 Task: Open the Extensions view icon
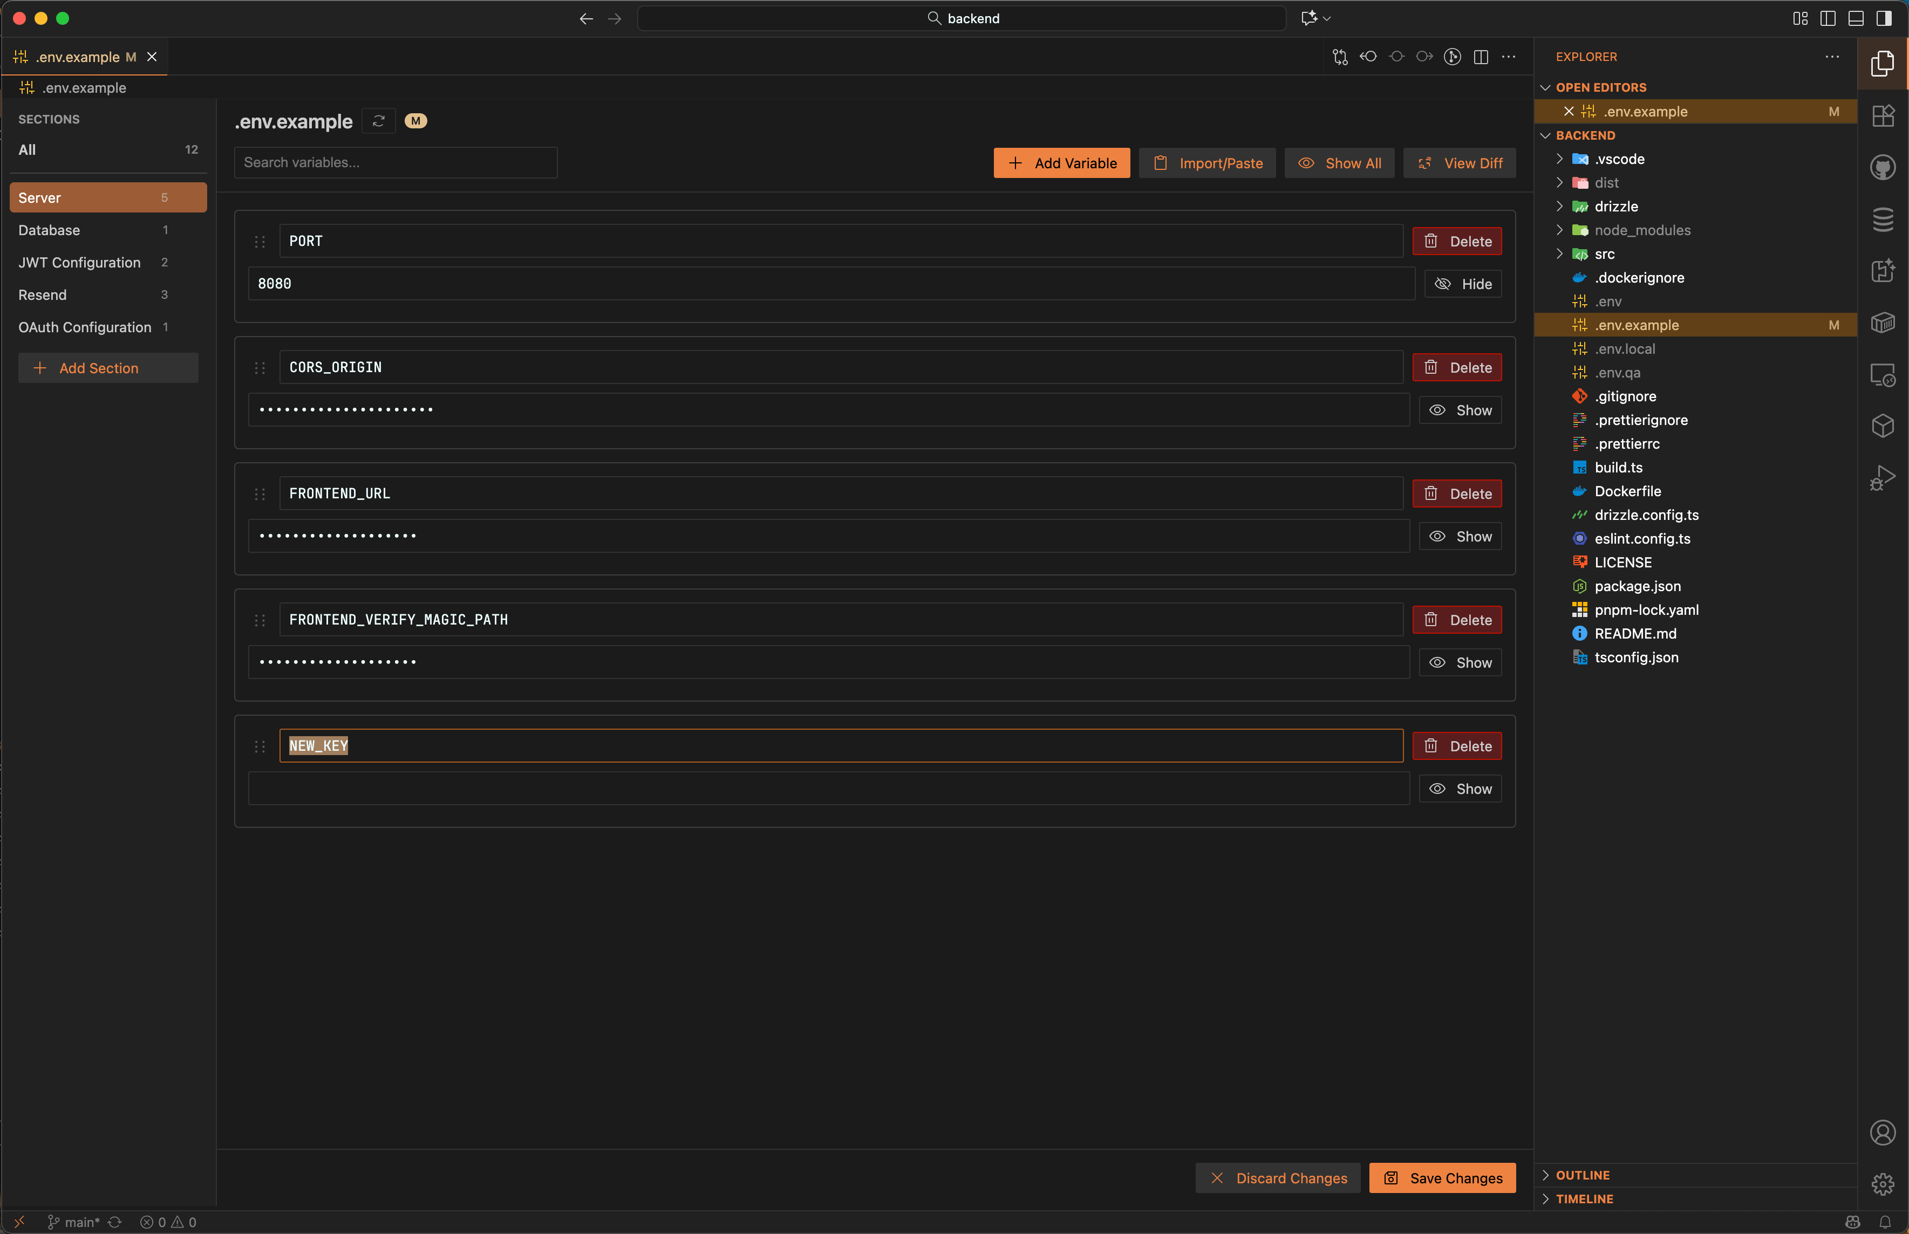(1881, 115)
